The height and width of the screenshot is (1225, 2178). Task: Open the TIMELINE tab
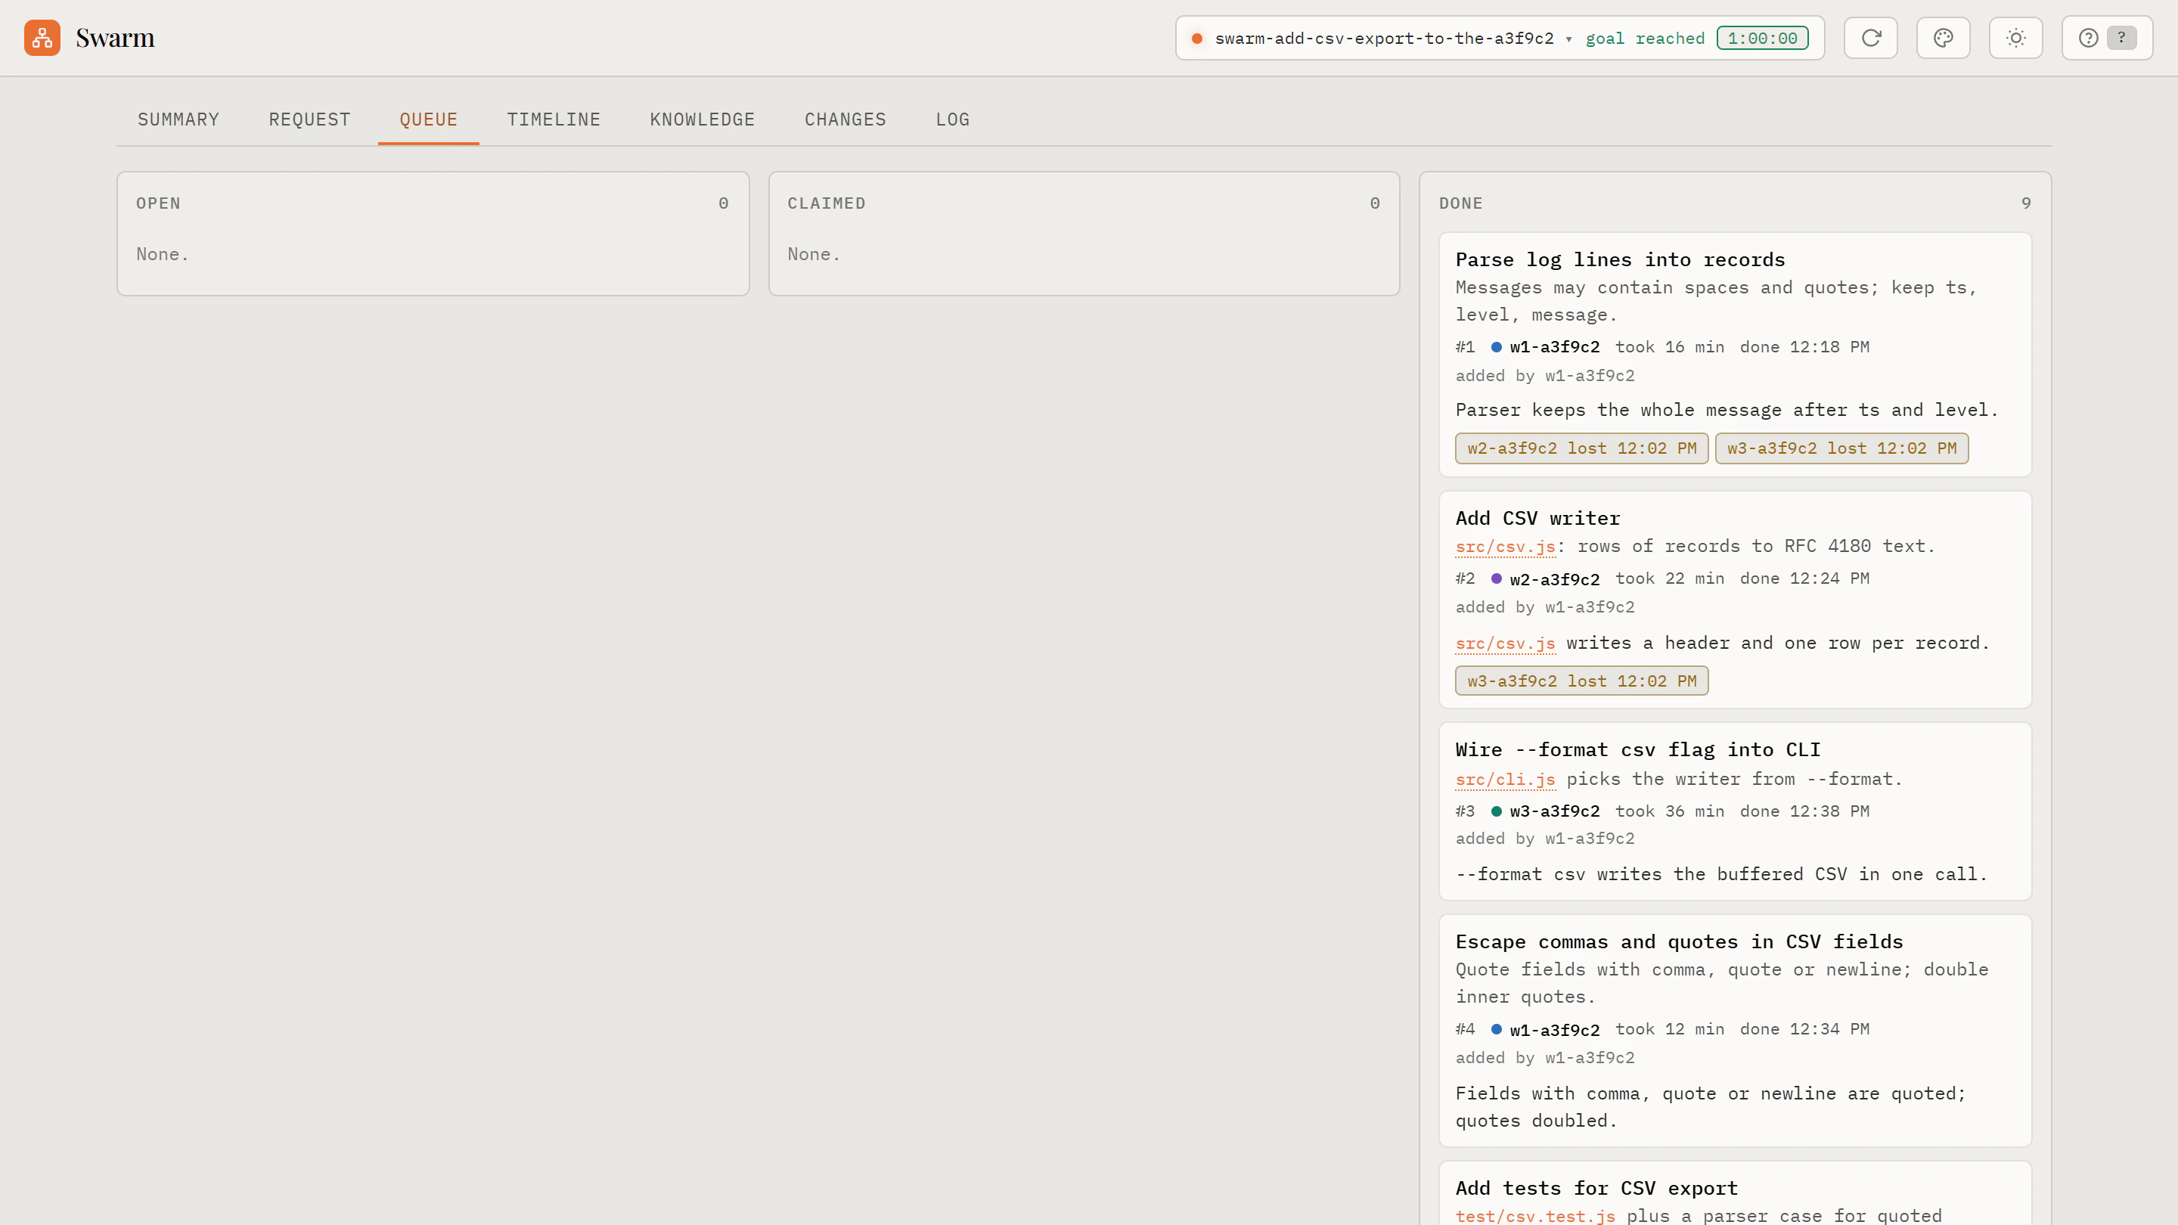(x=554, y=119)
